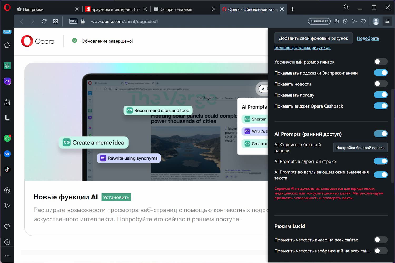Enable Повысить четкость видео switch
This screenshot has height=263, width=395.
click(x=381, y=240)
